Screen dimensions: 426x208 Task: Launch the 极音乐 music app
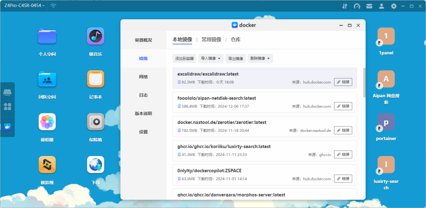coord(95,36)
